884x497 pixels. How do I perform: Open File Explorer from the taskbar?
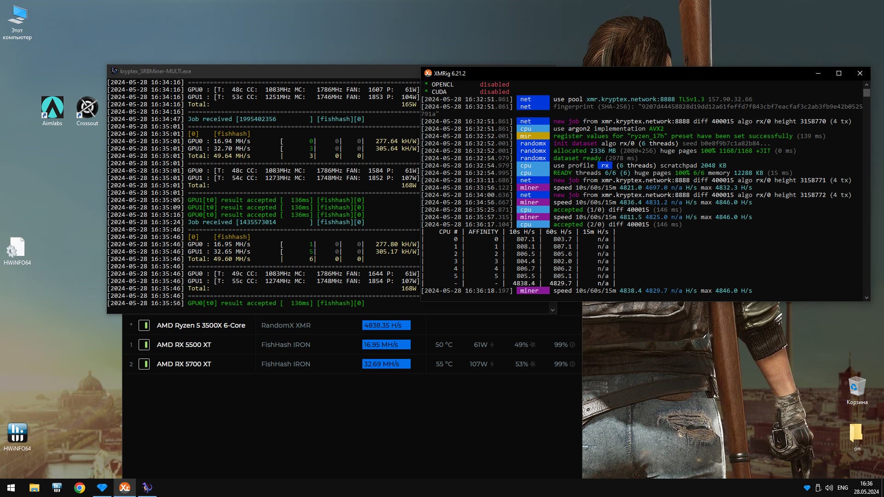(x=34, y=488)
